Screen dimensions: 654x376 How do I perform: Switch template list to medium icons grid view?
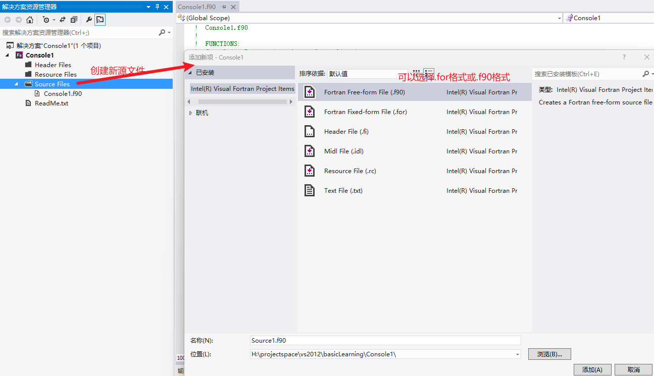click(x=417, y=73)
